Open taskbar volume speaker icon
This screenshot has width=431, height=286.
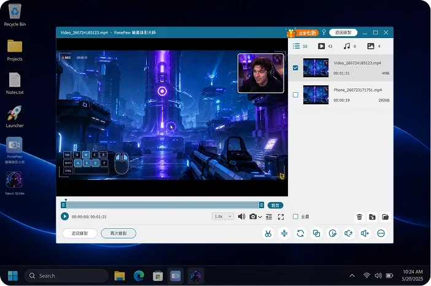[x=378, y=276]
